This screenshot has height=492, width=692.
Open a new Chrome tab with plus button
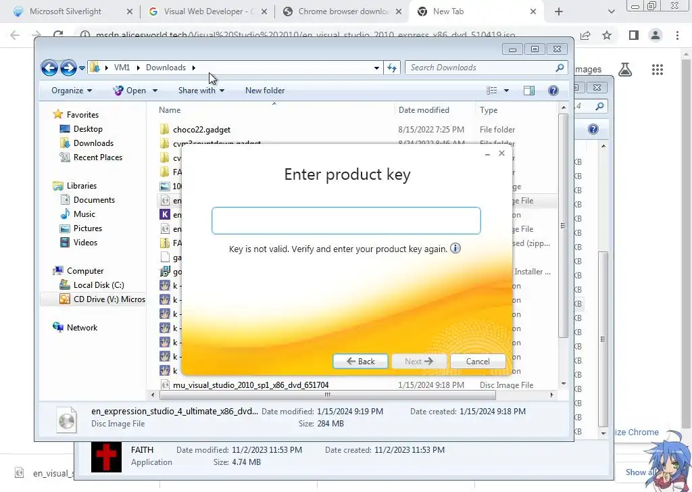coord(559,11)
